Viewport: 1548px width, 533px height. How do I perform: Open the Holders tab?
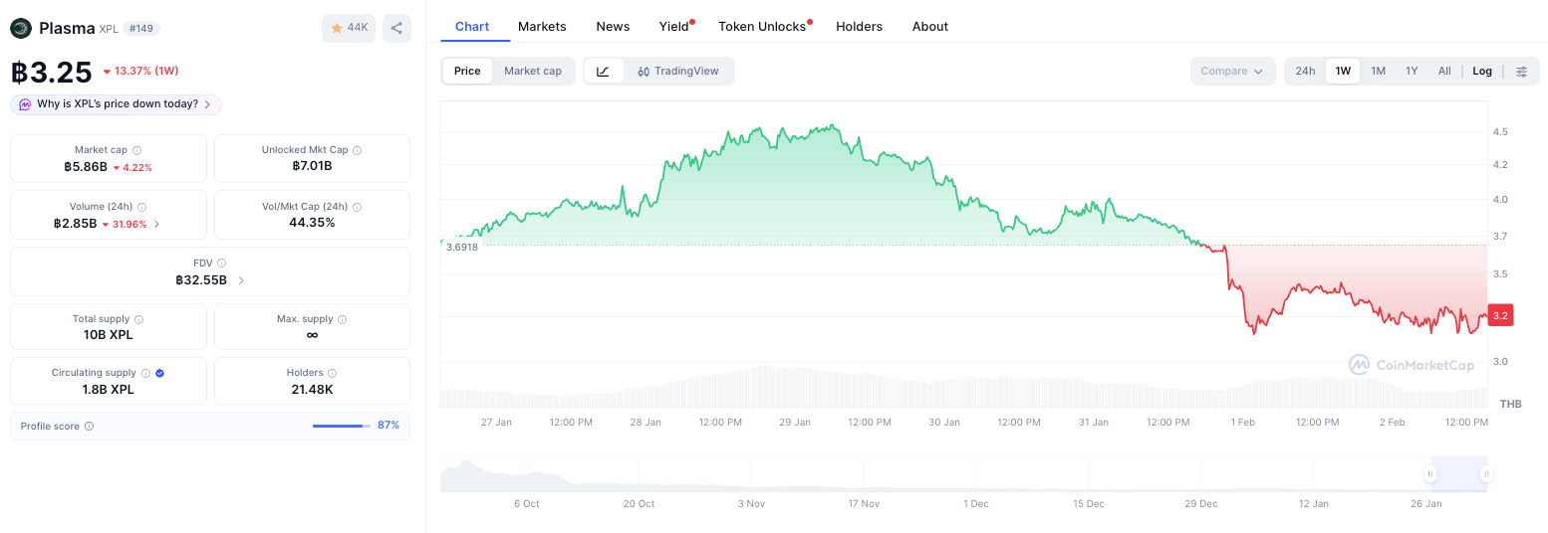859,26
